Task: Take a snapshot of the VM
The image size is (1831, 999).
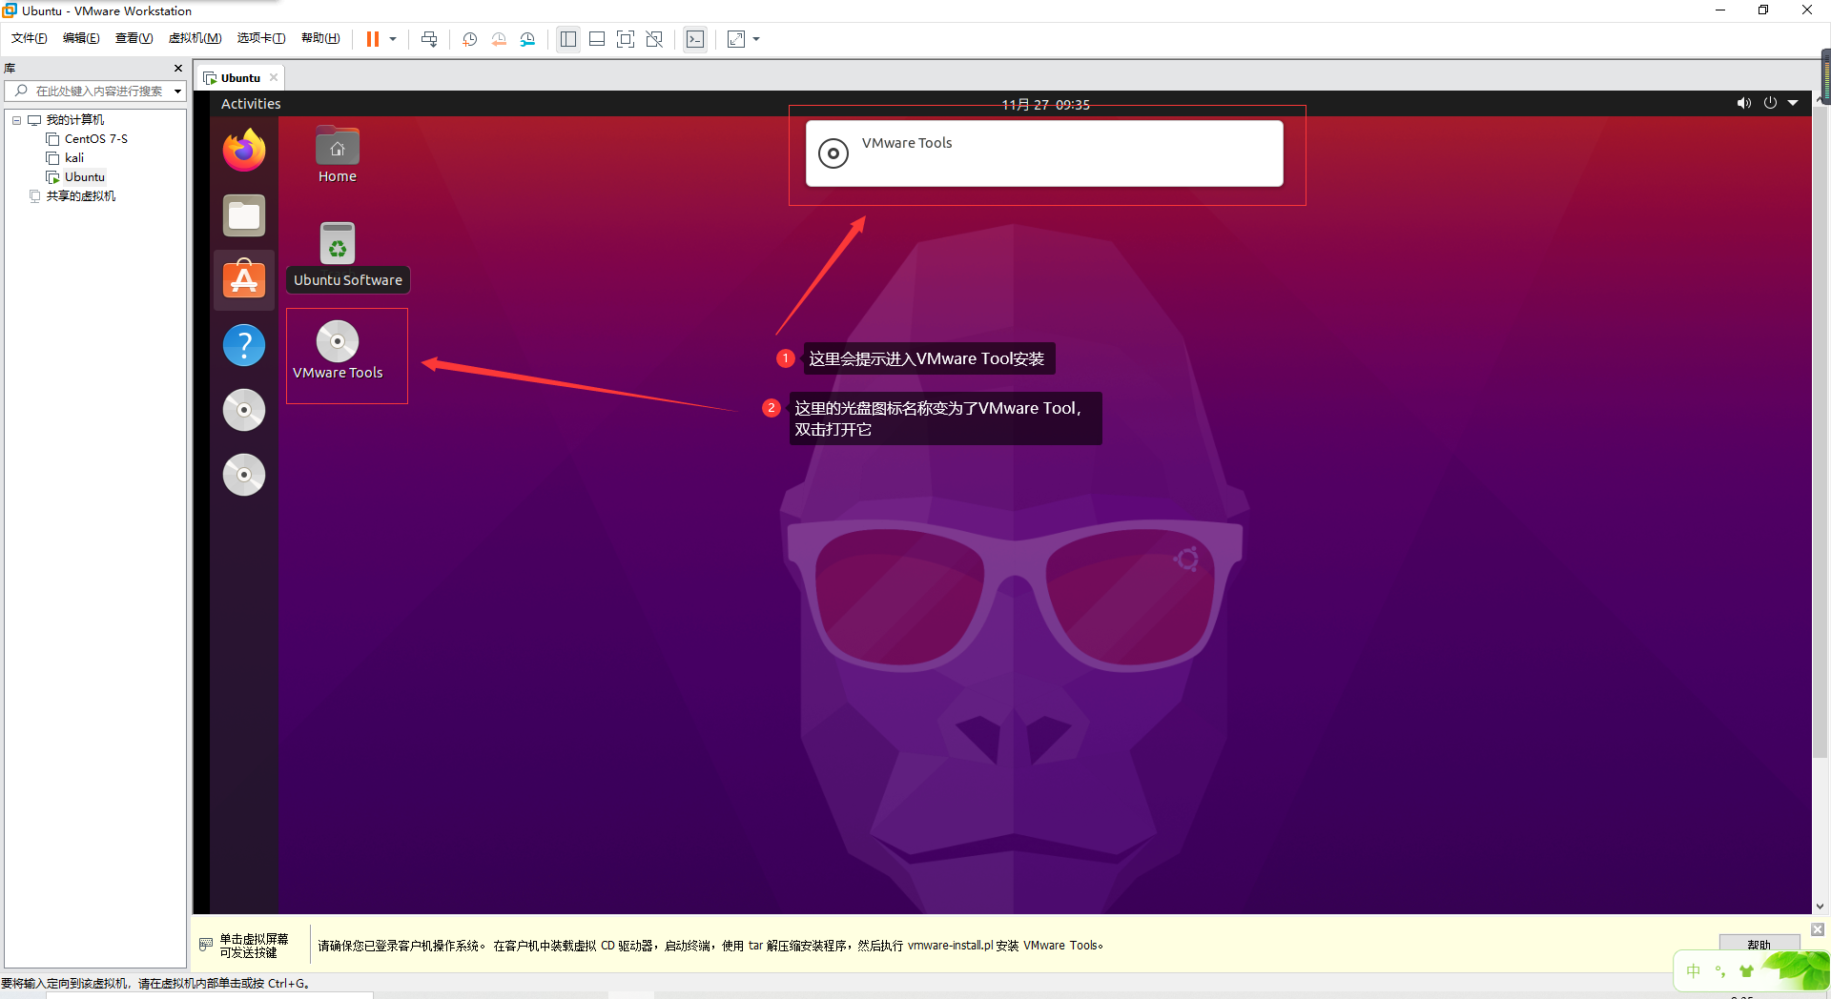Action: [x=469, y=39]
